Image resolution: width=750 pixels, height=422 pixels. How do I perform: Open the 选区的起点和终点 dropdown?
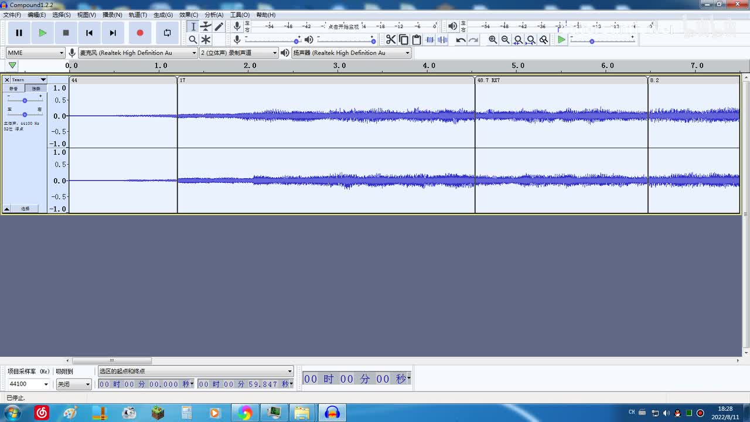click(x=195, y=371)
